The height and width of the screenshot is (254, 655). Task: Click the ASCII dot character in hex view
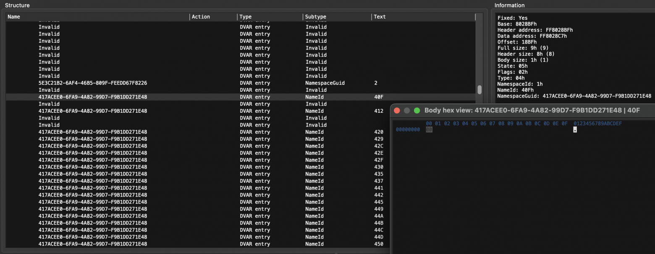[x=575, y=130]
